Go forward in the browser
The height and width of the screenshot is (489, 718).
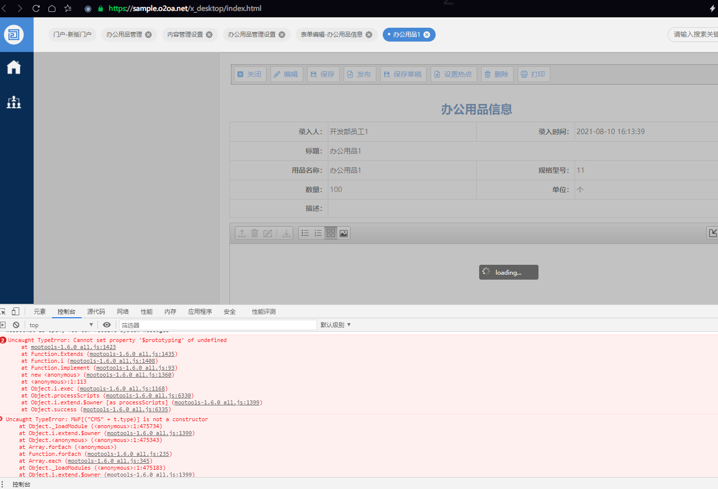(20, 8)
